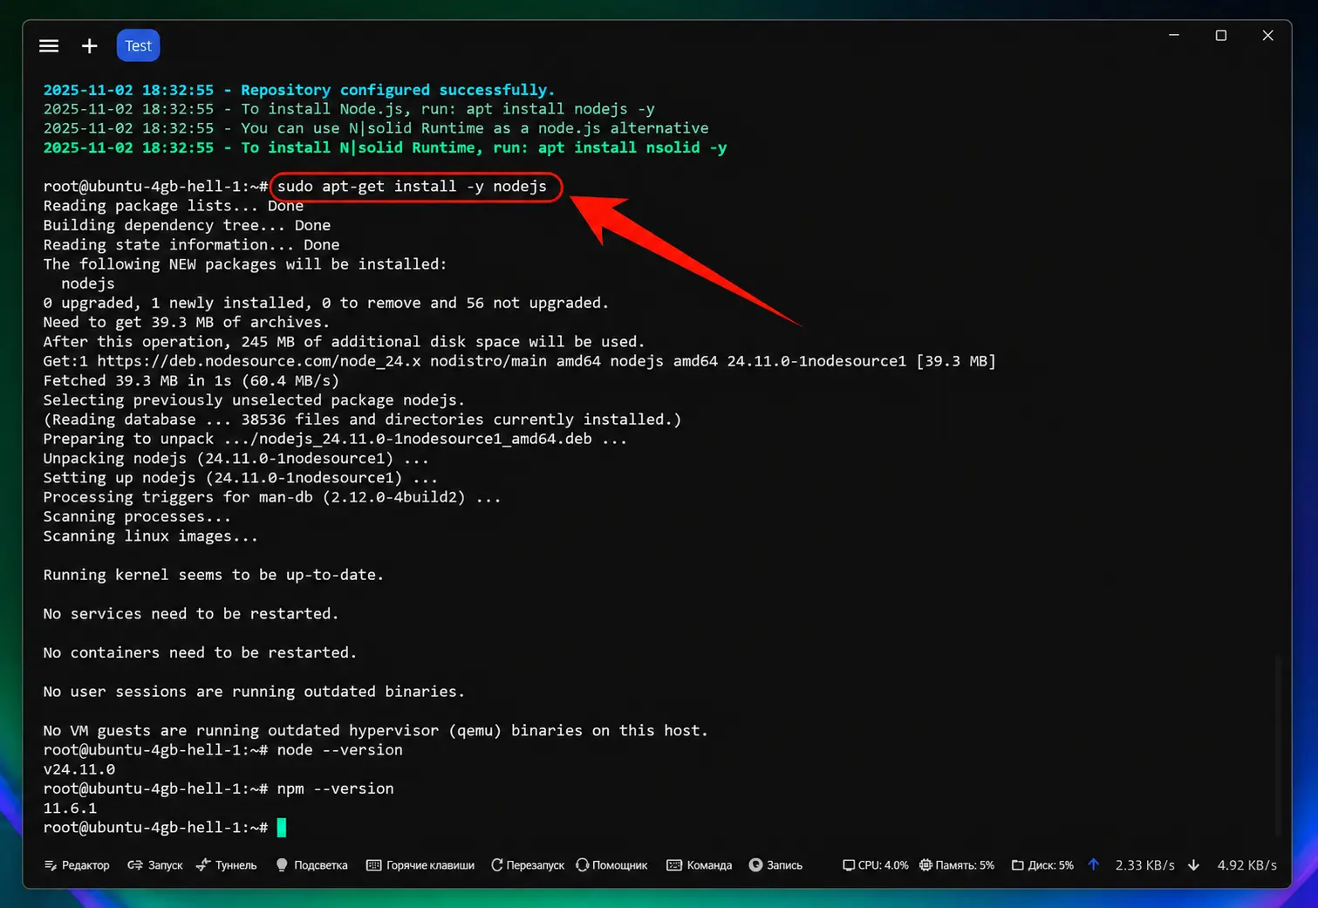Click the terminal vertical scrollbar

(1278, 746)
